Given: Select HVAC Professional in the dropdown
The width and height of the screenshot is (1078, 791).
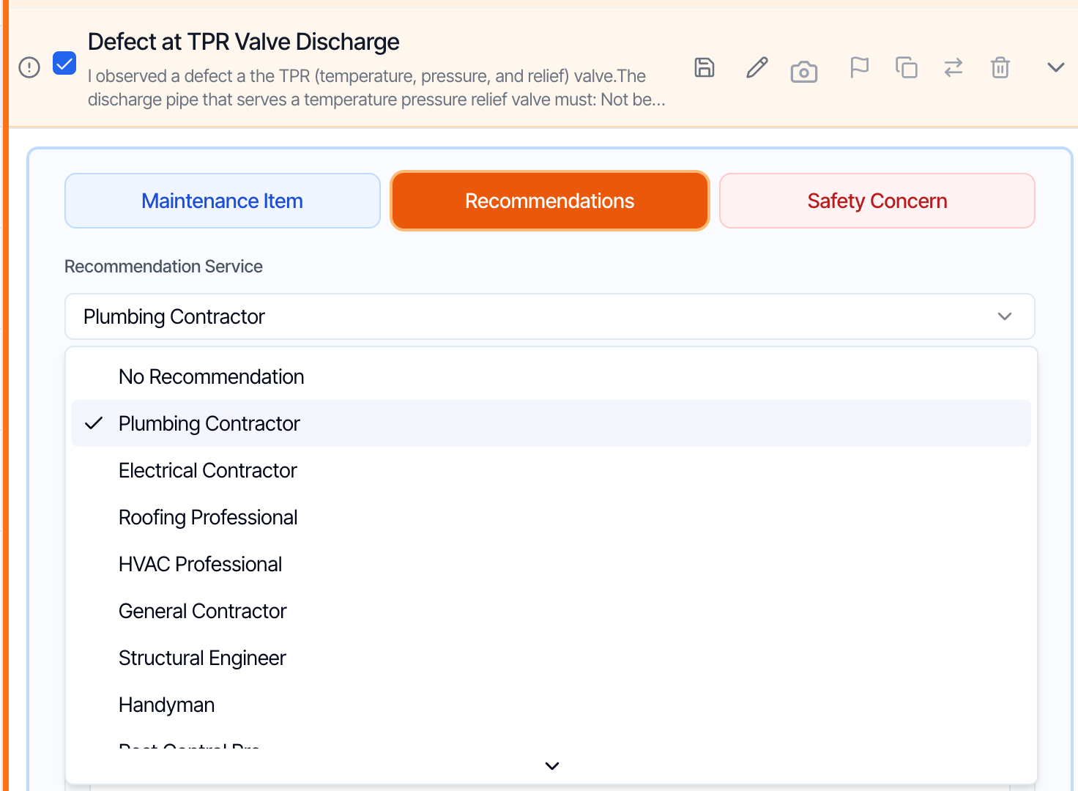Looking at the screenshot, I should point(551,564).
